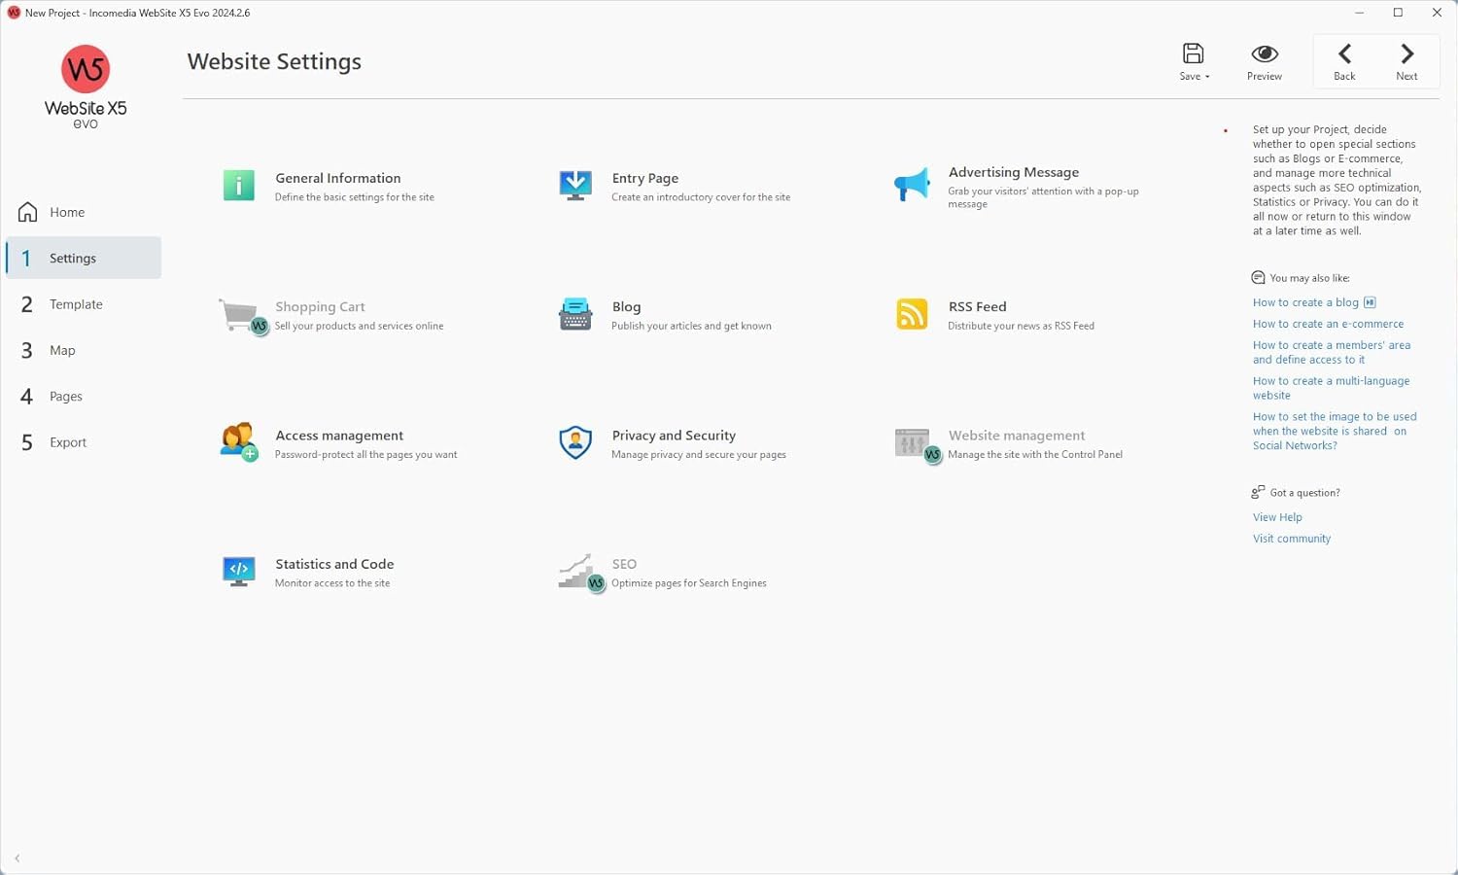This screenshot has height=875, width=1458.
Task: Click the speech bubble 'You may also like' icon
Action: coord(1258,277)
